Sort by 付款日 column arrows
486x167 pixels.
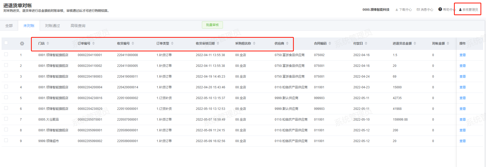tap(366, 44)
